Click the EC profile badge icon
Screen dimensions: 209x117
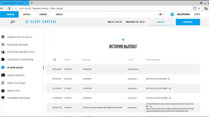(172, 14)
